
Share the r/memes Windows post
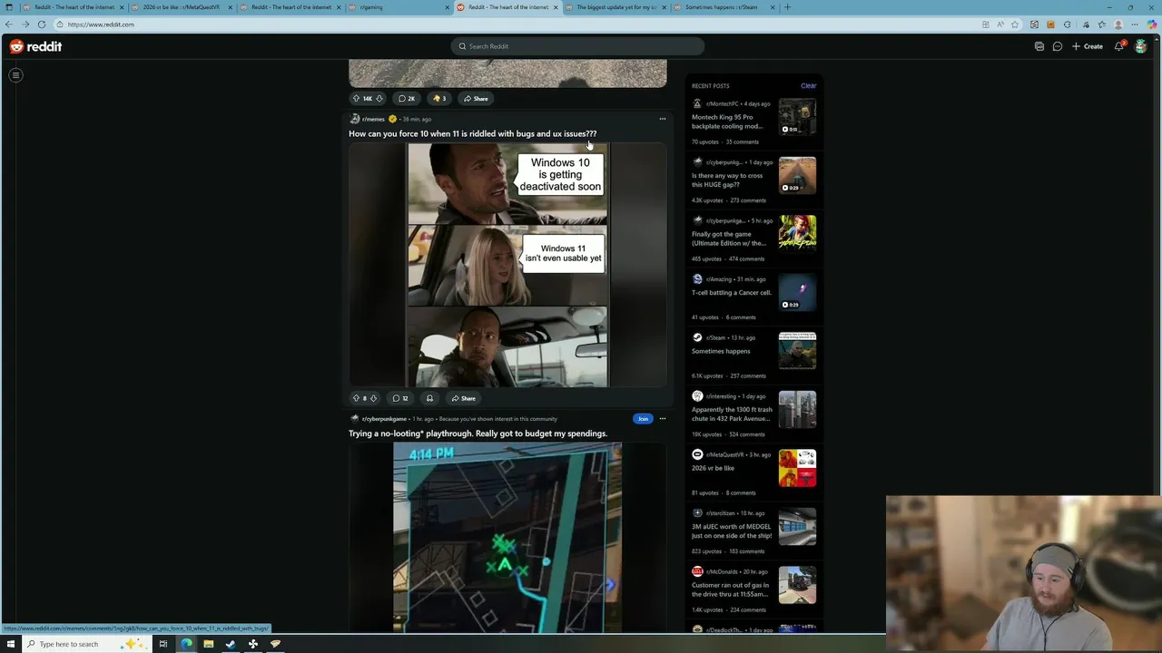point(462,398)
